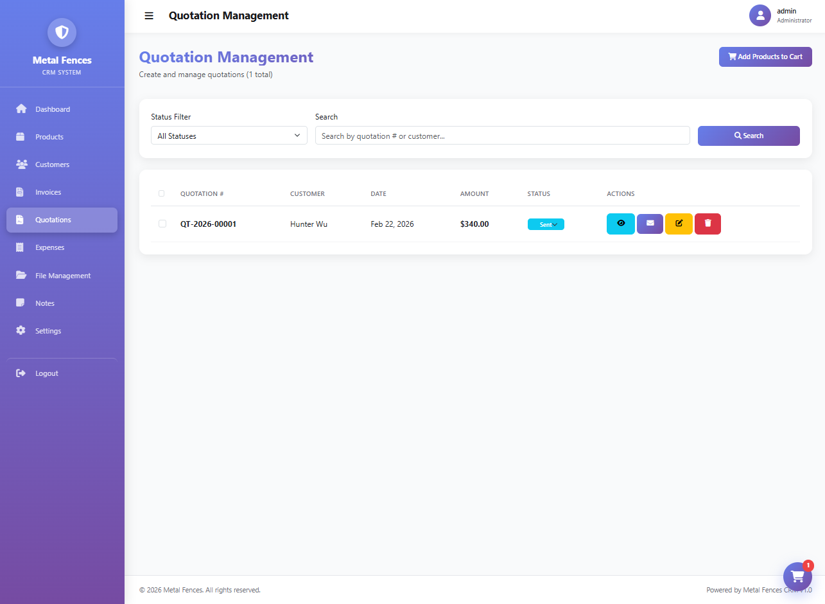
Task: Open Expenses from the sidebar menu
Action: click(x=49, y=247)
